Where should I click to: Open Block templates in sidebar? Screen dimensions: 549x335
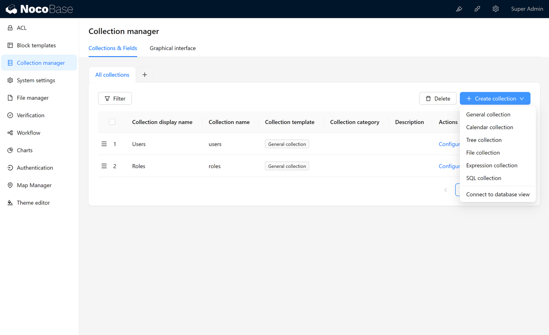pyautogui.click(x=39, y=45)
